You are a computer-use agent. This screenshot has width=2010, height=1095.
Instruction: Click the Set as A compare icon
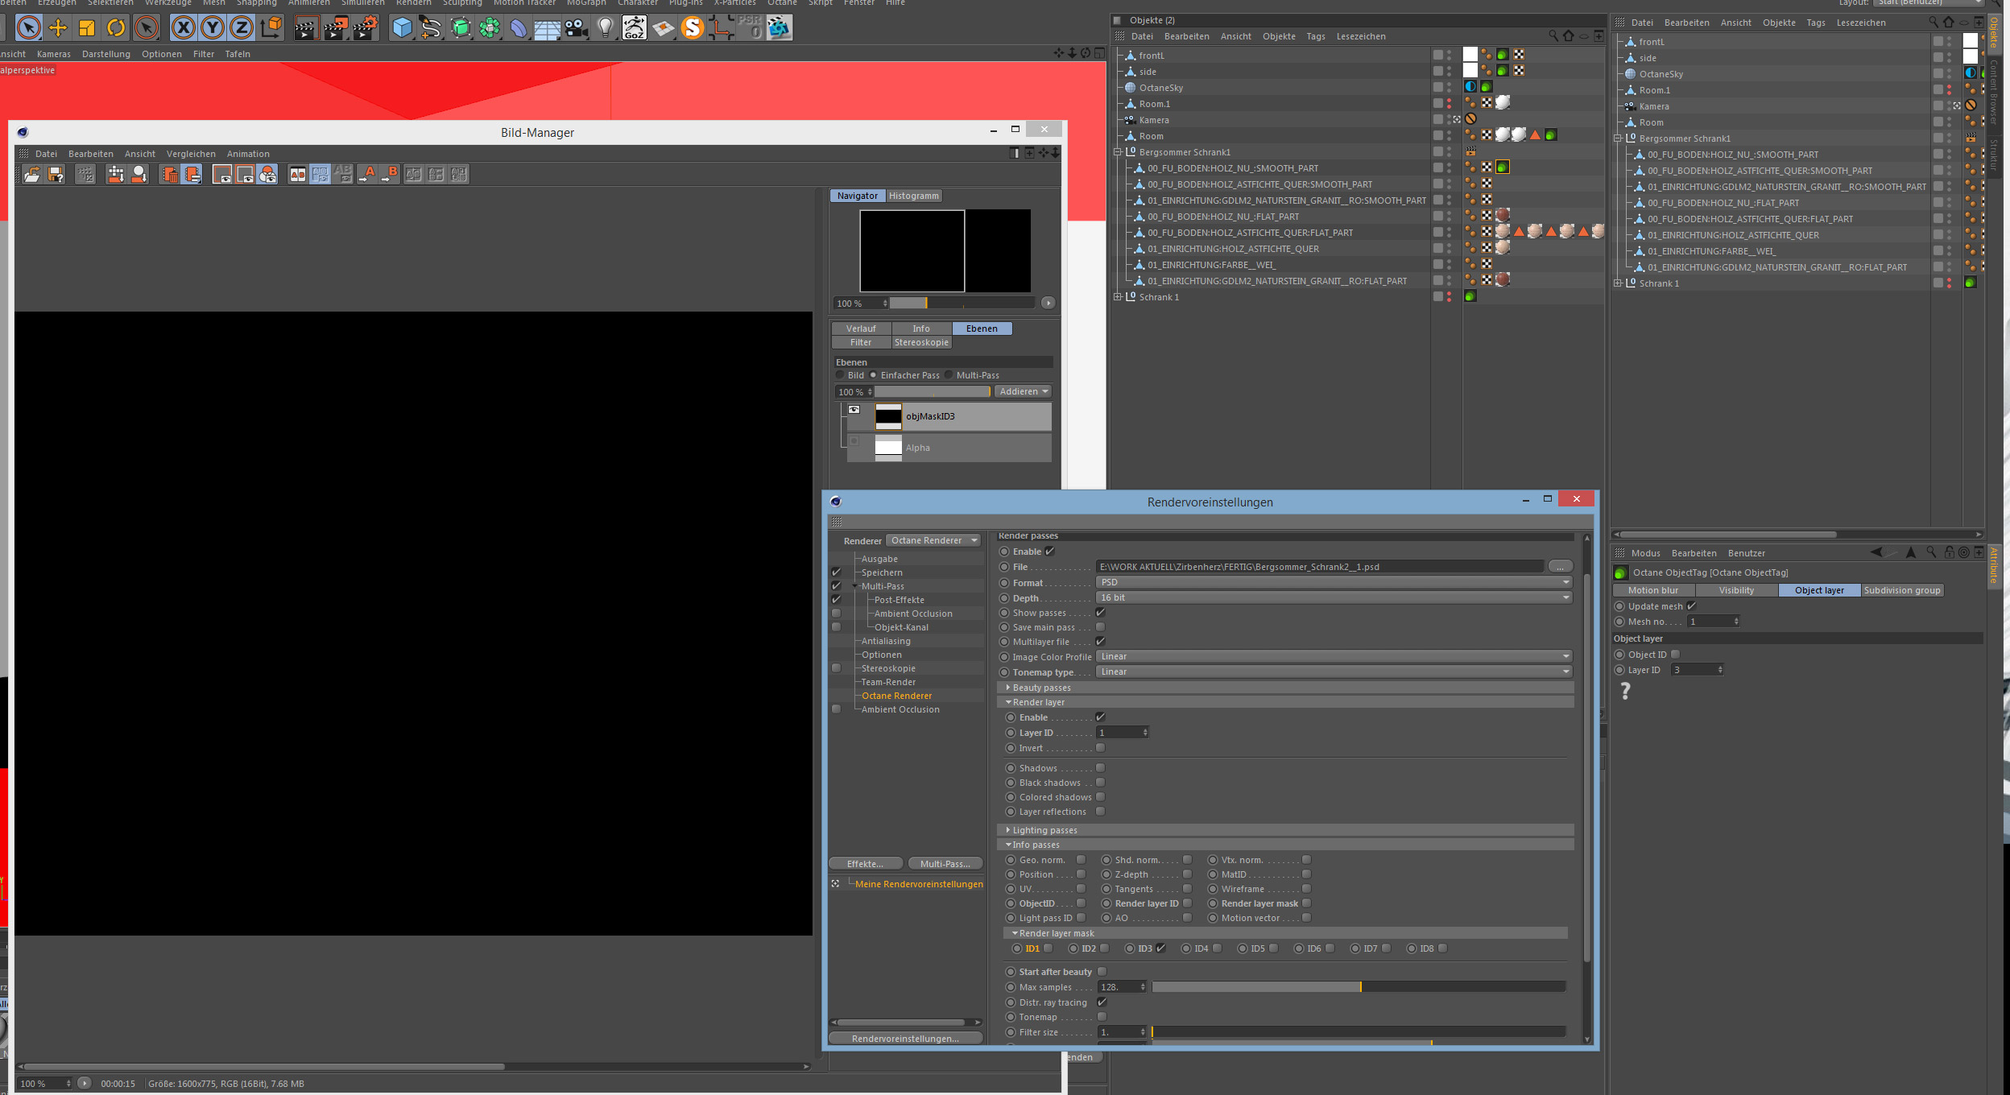click(367, 174)
